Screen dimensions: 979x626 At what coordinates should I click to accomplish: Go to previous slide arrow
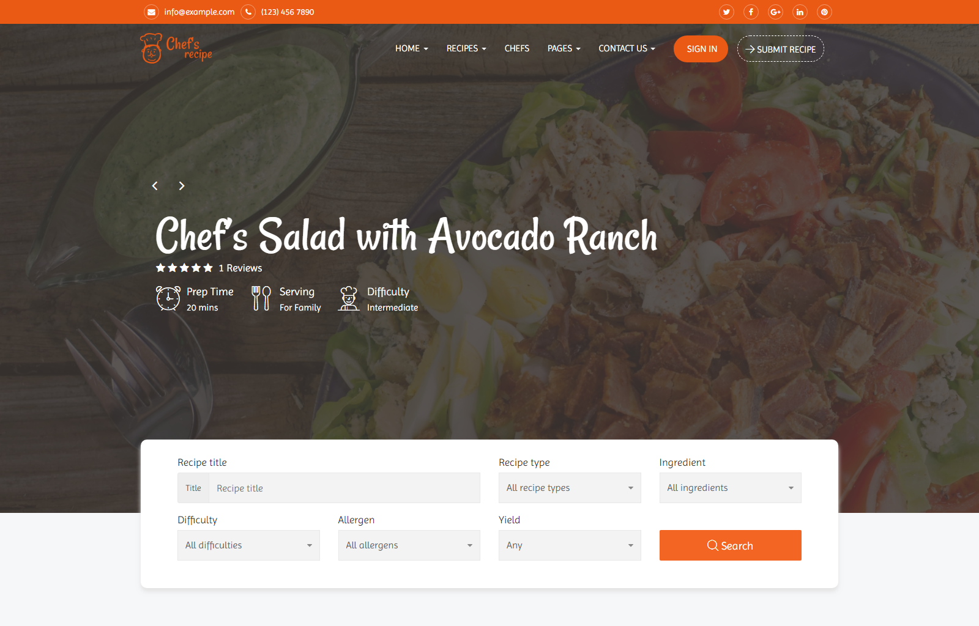(155, 186)
